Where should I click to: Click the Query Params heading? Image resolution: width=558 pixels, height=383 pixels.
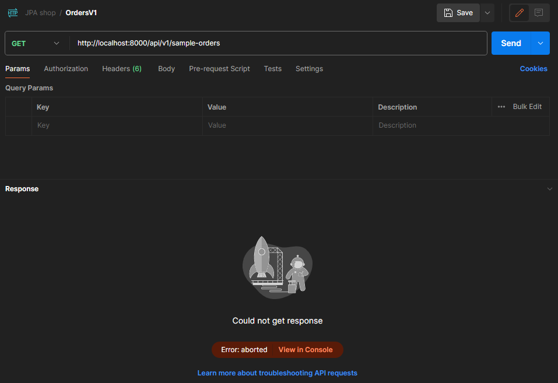coord(29,88)
